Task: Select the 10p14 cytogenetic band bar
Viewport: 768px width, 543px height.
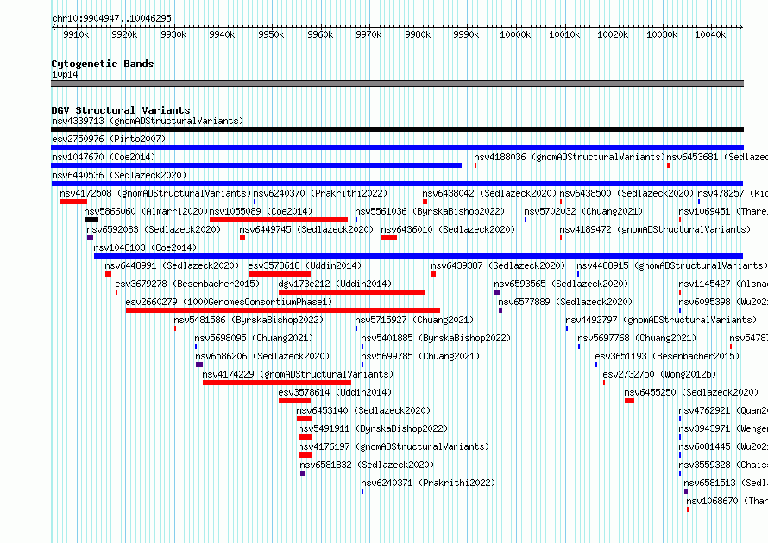Action: tap(397, 84)
